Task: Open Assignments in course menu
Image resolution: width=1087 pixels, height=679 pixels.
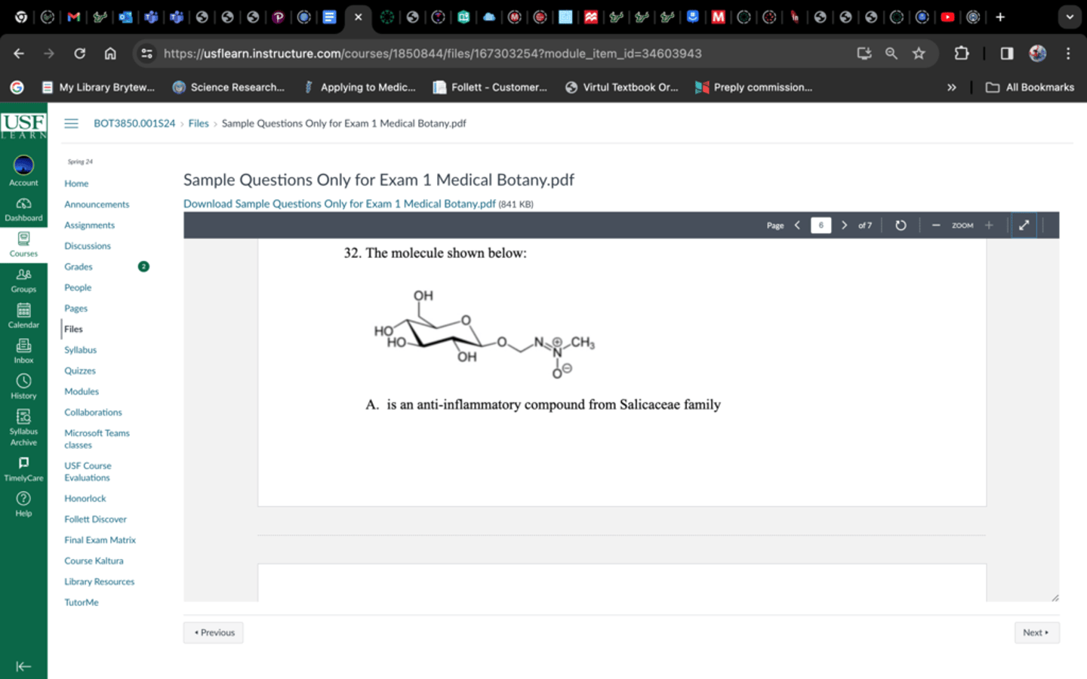Action: click(89, 225)
